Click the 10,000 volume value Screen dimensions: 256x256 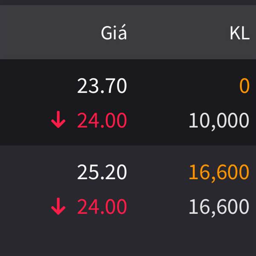(x=218, y=121)
